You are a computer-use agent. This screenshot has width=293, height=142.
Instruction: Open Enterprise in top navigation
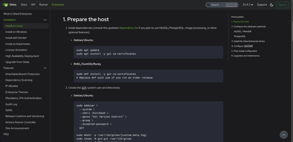58,5
